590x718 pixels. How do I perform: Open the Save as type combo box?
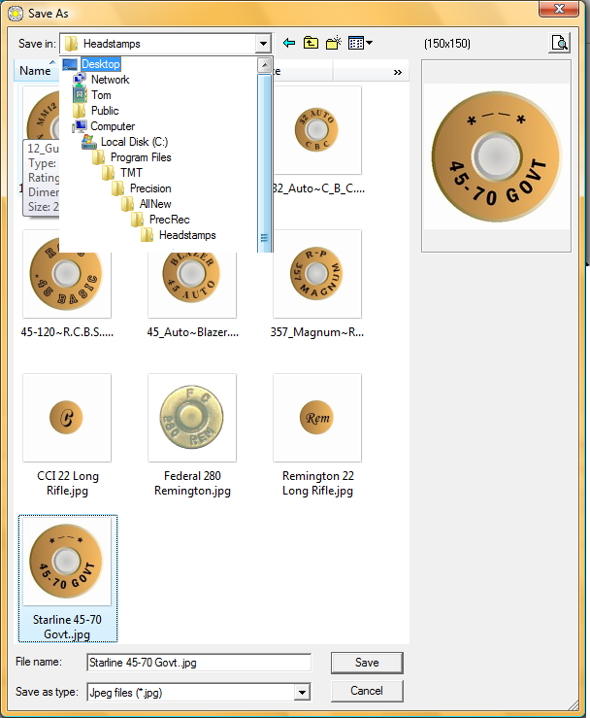click(x=199, y=693)
